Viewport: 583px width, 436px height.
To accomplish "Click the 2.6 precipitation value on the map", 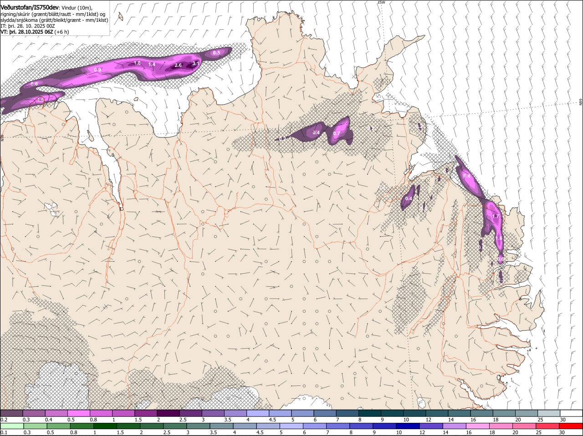I will pyautogui.click(x=178, y=66).
